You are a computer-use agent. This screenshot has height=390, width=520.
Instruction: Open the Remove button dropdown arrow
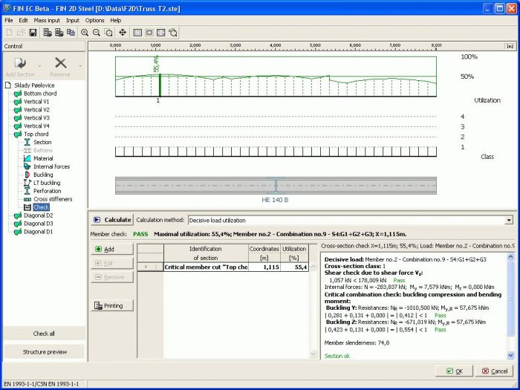[x=79, y=65]
